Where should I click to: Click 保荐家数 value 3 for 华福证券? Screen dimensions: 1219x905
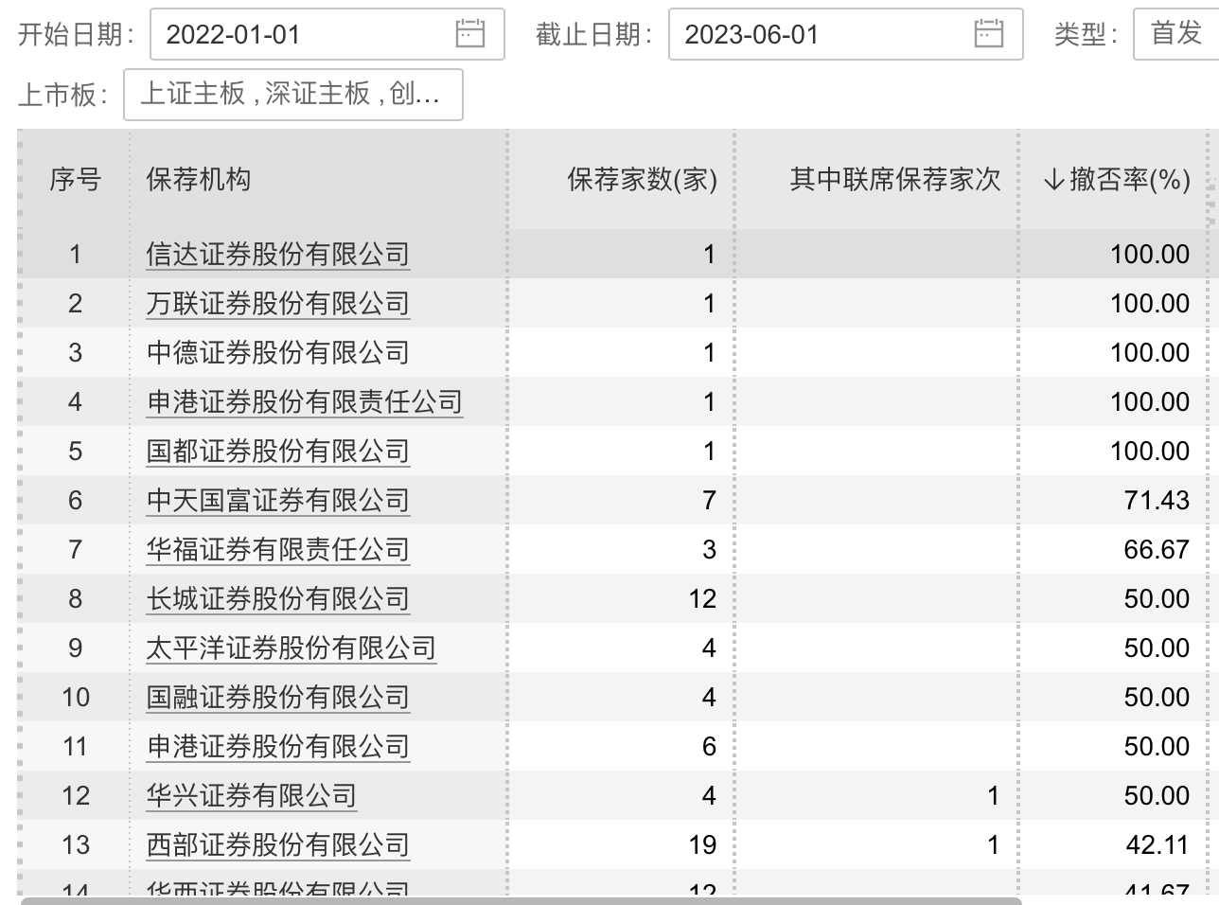[709, 549]
